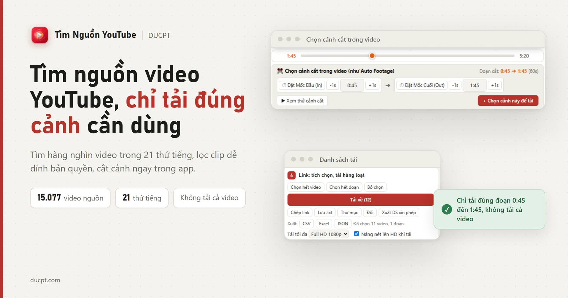This screenshot has height=298, width=568.
Task: Copy links with Chép link
Action: pyautogui.click(x=300, y=213)
